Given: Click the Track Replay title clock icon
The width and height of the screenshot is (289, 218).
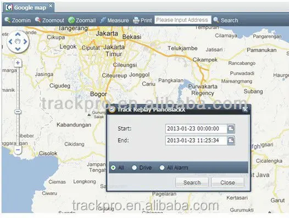Looking at the screenshot, I should pos(112,110).
